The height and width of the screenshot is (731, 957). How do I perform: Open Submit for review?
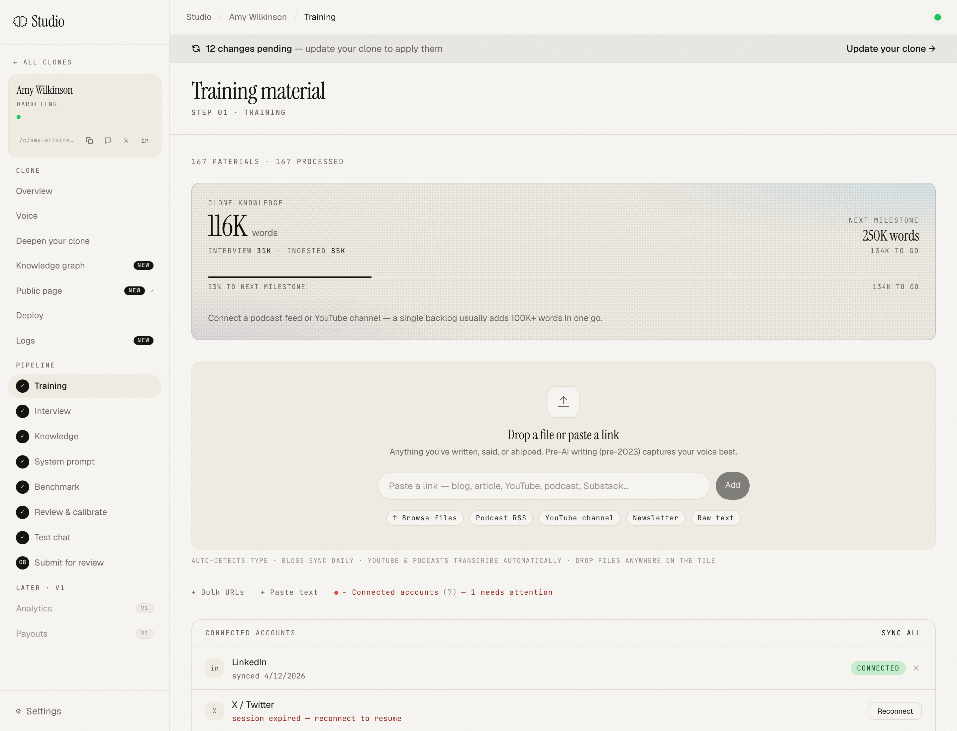coord(84,563)
